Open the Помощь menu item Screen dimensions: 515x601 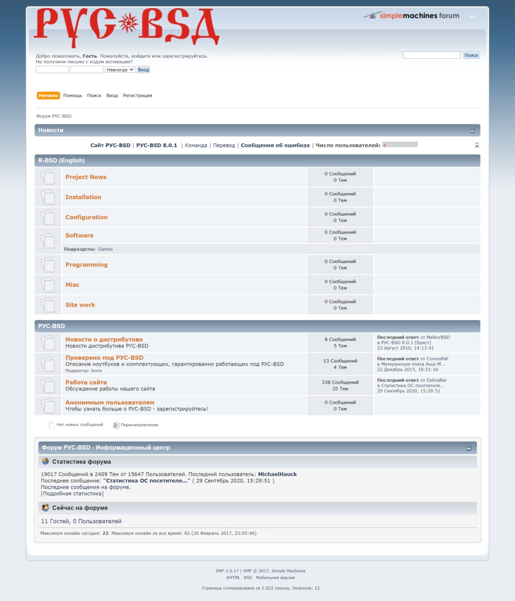73,95
